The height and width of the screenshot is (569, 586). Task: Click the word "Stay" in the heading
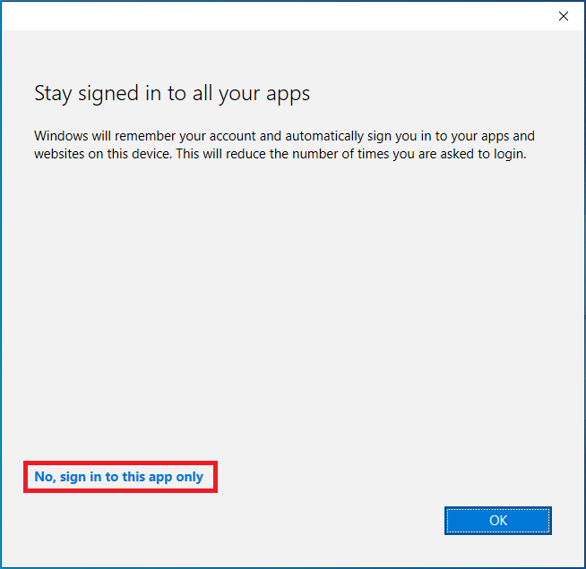pos(52,93)
